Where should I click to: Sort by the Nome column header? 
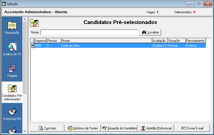pyautogui.click(x=106, y=41)
